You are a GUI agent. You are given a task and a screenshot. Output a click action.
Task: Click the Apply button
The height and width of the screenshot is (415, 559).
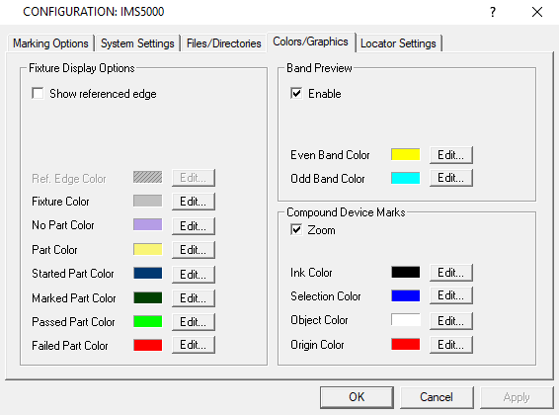point(517,397)
